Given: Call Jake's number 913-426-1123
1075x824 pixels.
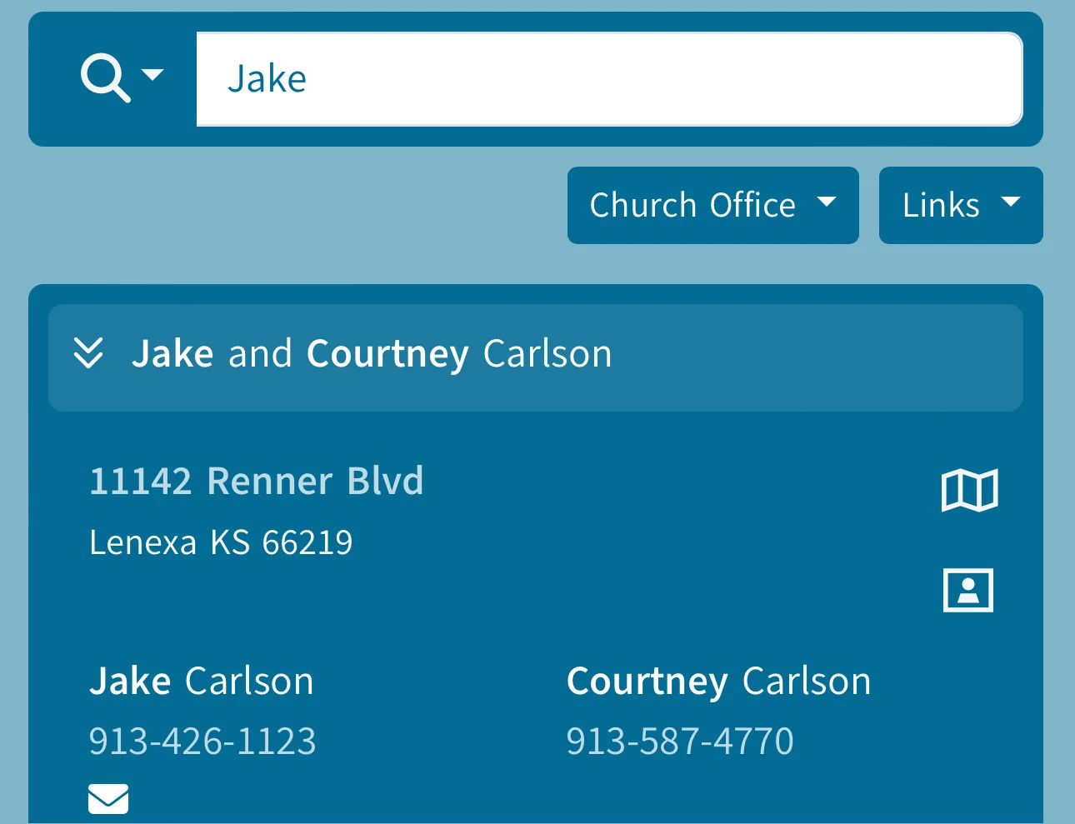Looking at the screenshot, I should [202, 741].
